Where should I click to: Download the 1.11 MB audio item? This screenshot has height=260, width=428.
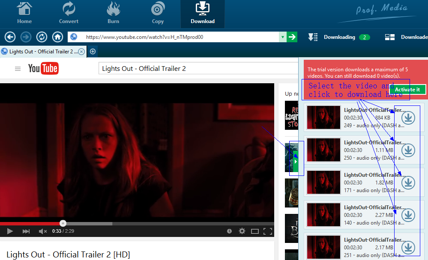(408, 150)
